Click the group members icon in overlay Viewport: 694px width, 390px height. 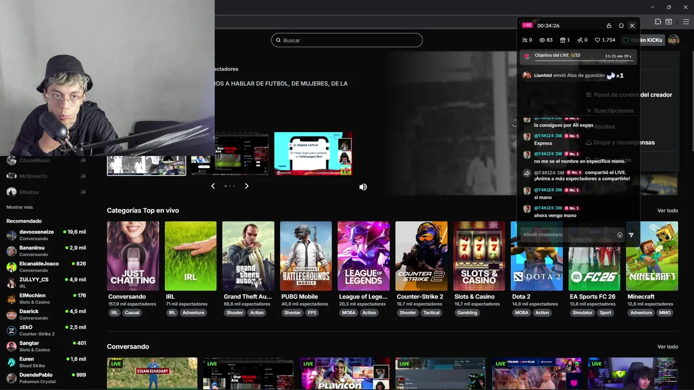click(524, 40)
